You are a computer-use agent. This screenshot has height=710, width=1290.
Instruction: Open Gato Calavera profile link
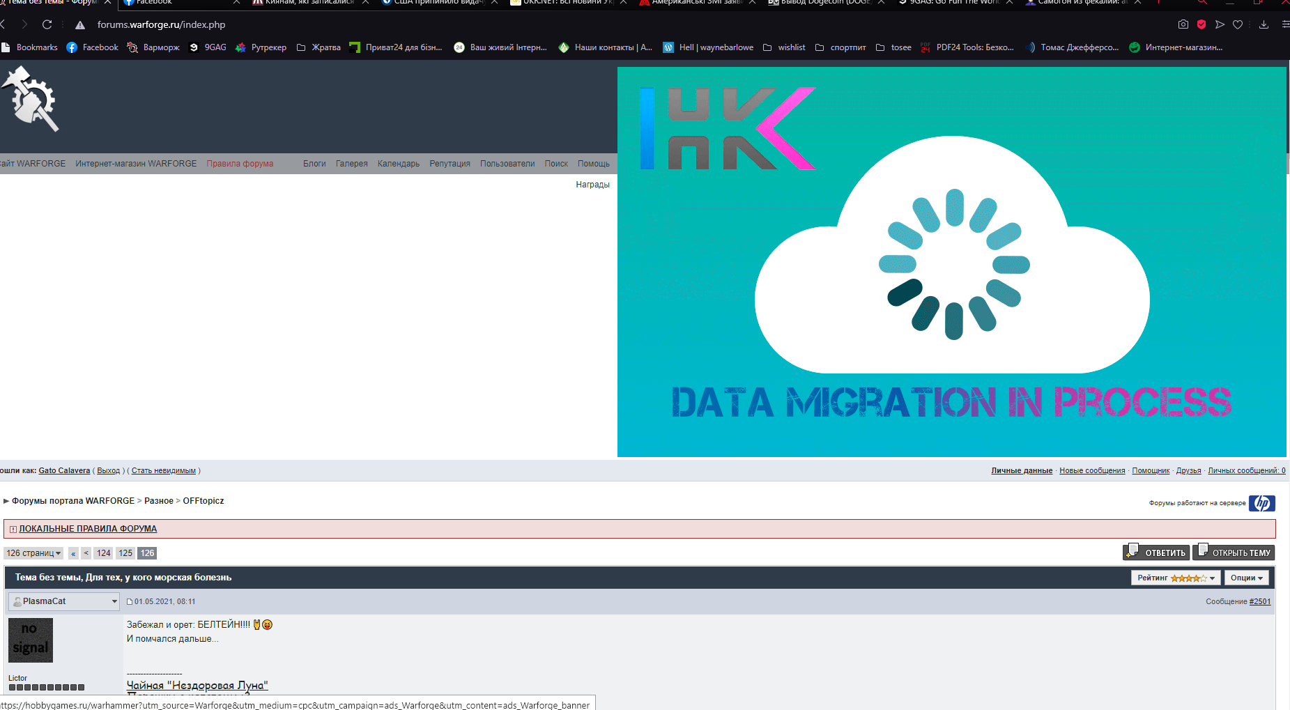pos(64,470)
